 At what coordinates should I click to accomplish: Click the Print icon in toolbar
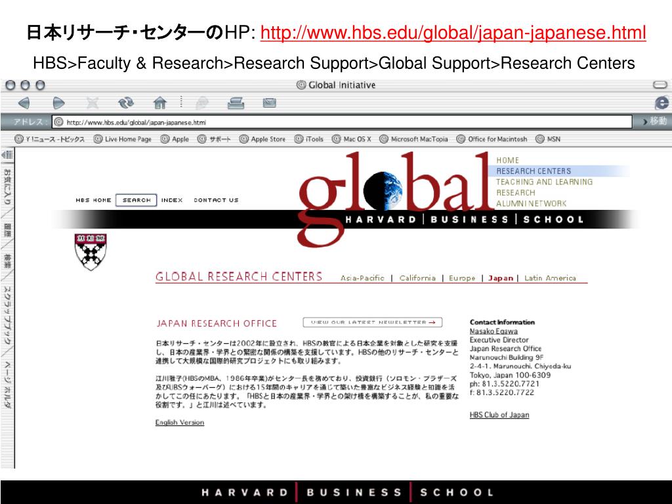pos(236,103)
